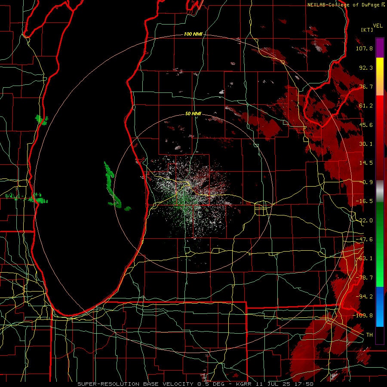Click the -47.6 scale value
The height and width of the screenshot is (387, 387).
pyautogui.click(x=364, y=240)
